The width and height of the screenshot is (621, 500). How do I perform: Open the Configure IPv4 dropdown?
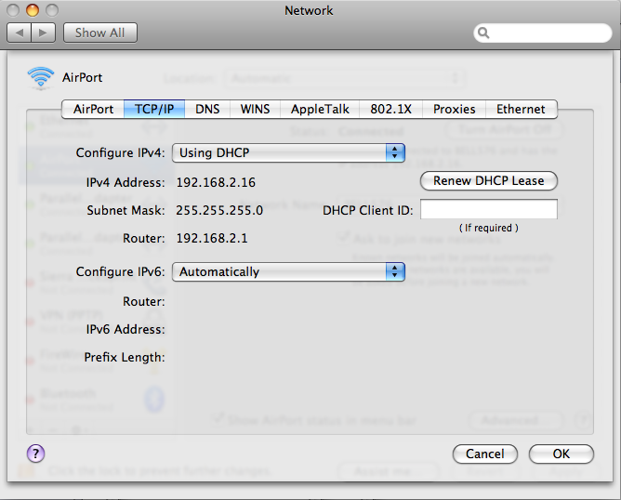288,152
